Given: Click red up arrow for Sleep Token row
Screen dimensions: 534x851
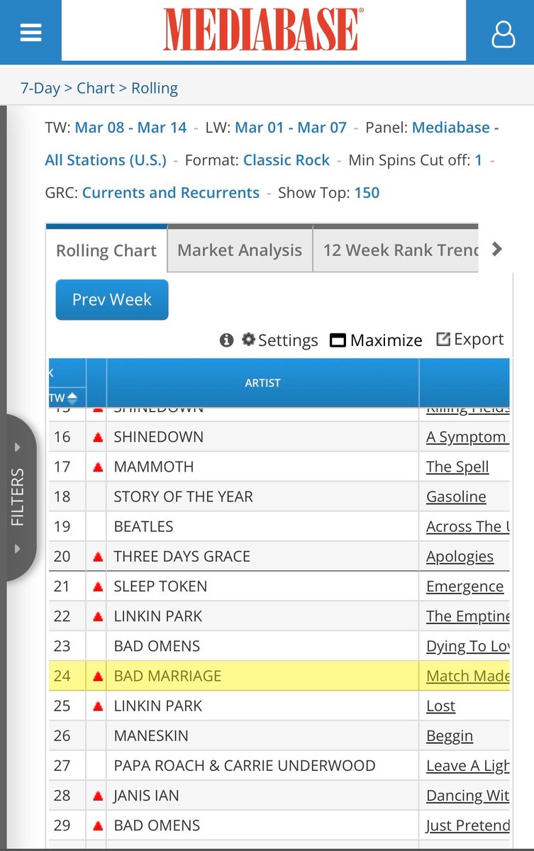Looking at the screenshot, I should coord(98,587).
